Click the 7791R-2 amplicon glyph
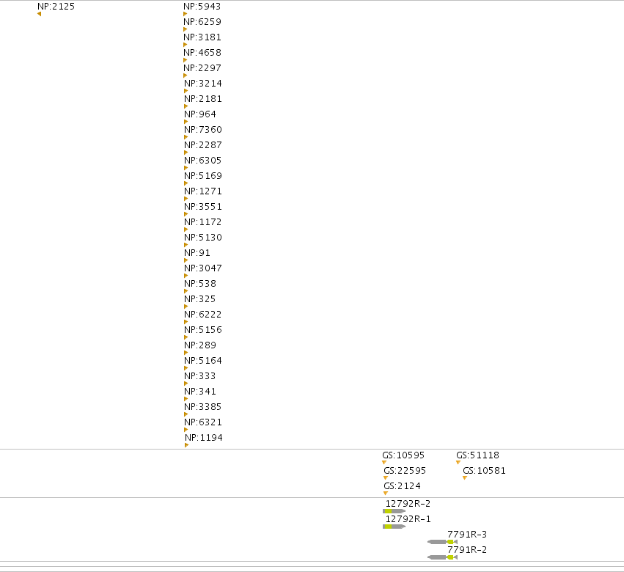 [442, 557]
